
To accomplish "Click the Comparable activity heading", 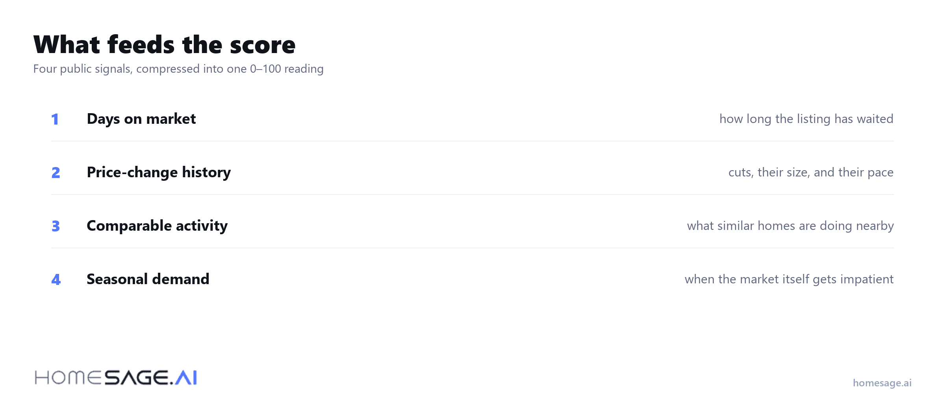I will coord(157,226).
